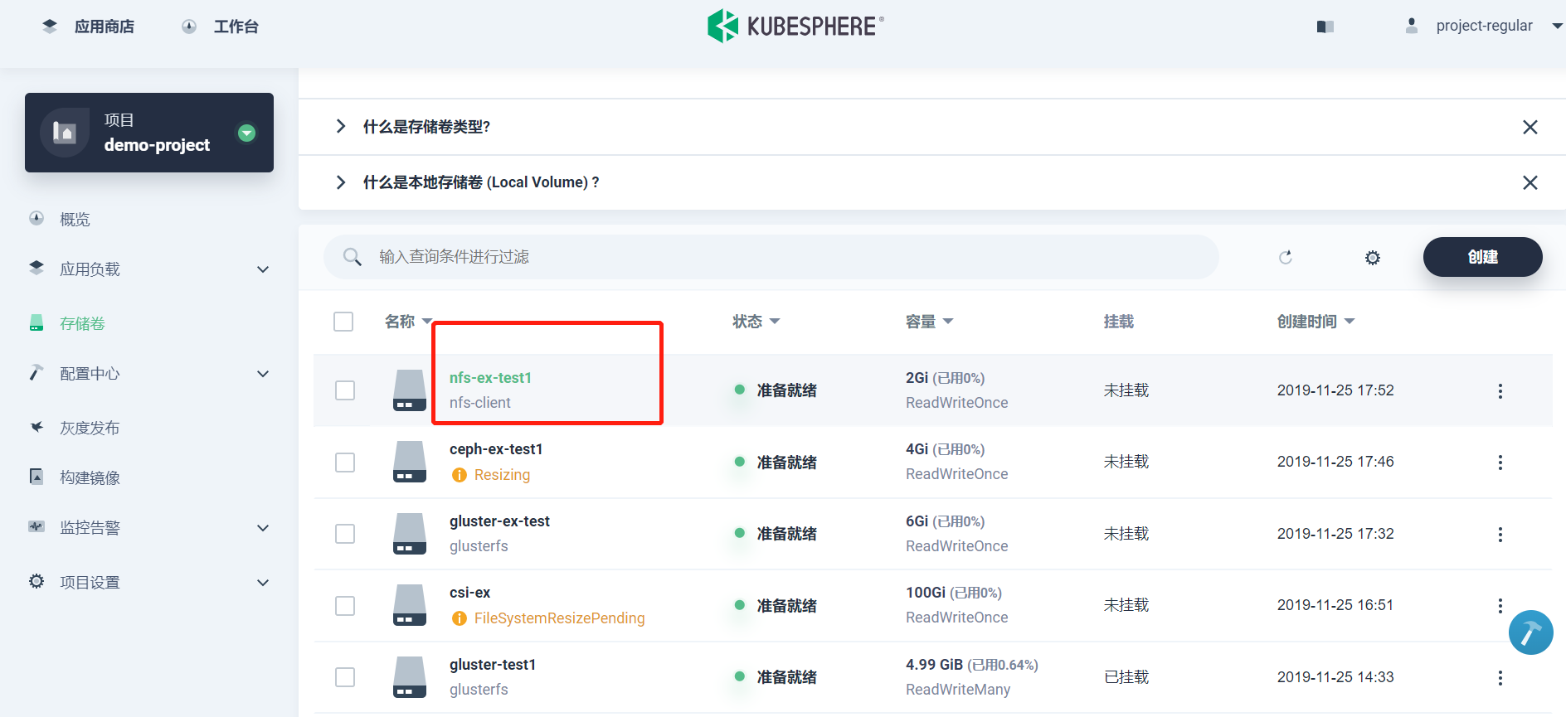Expand the 监控告警 monitoring alerts menu
The width and height of the screenshot is (1566, 717).
click(x=149, y=528)
